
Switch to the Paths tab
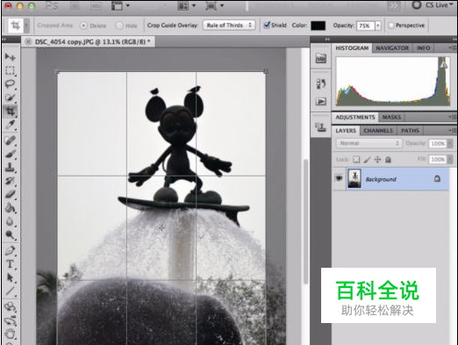(x=410, y=131)
